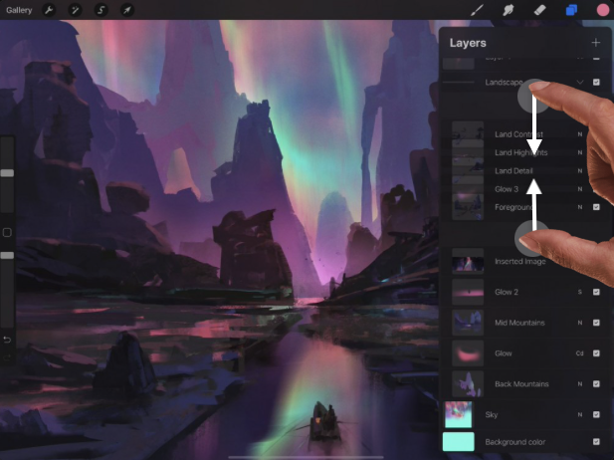Toggle visibility of Landscape group

(596, 82)
